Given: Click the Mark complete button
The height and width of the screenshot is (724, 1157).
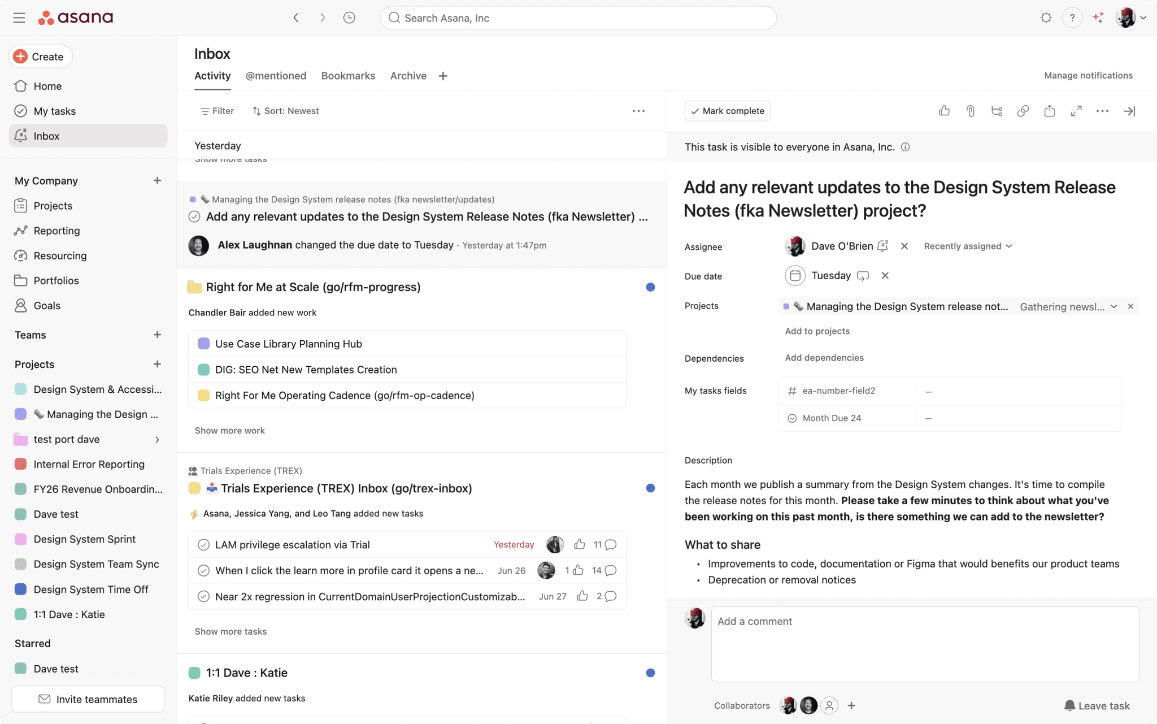Looking at the screenshot, I should (727, 111).
